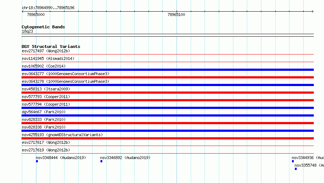The width and height of the screenshot is (324, 183).
Task: Open esv3643277 (1000GenomesConsortiumPhase3) label
Action: [x=66, y=74]
